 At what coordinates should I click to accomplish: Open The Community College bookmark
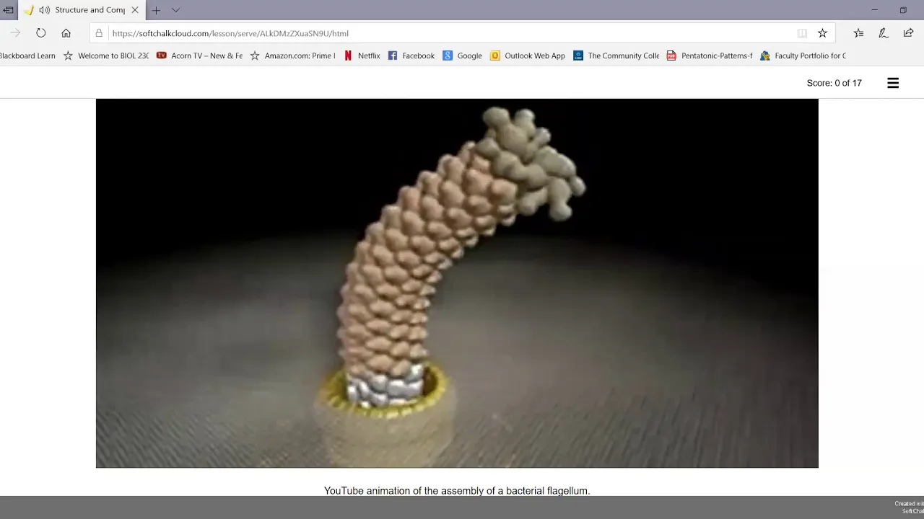(616, 56)
